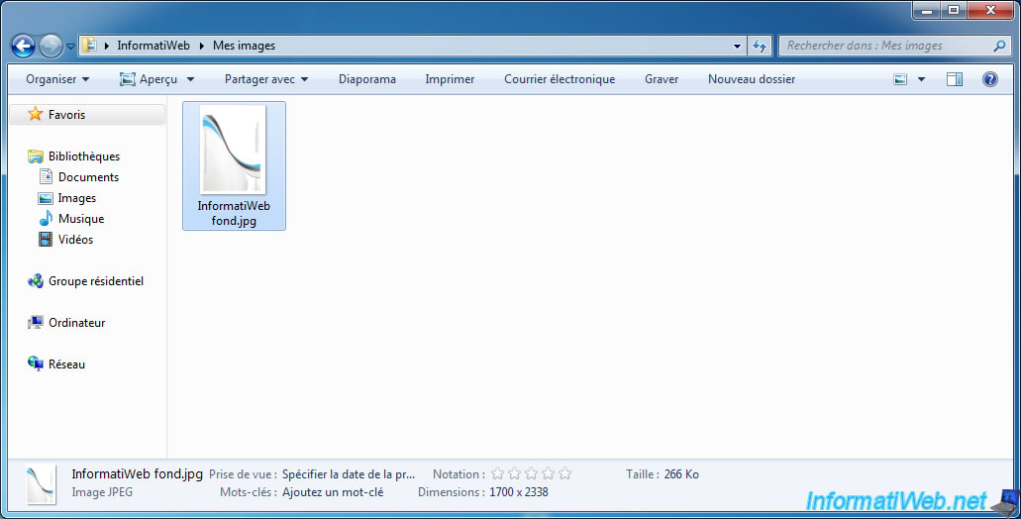Click the Courrier électronique button

[560, 79]
